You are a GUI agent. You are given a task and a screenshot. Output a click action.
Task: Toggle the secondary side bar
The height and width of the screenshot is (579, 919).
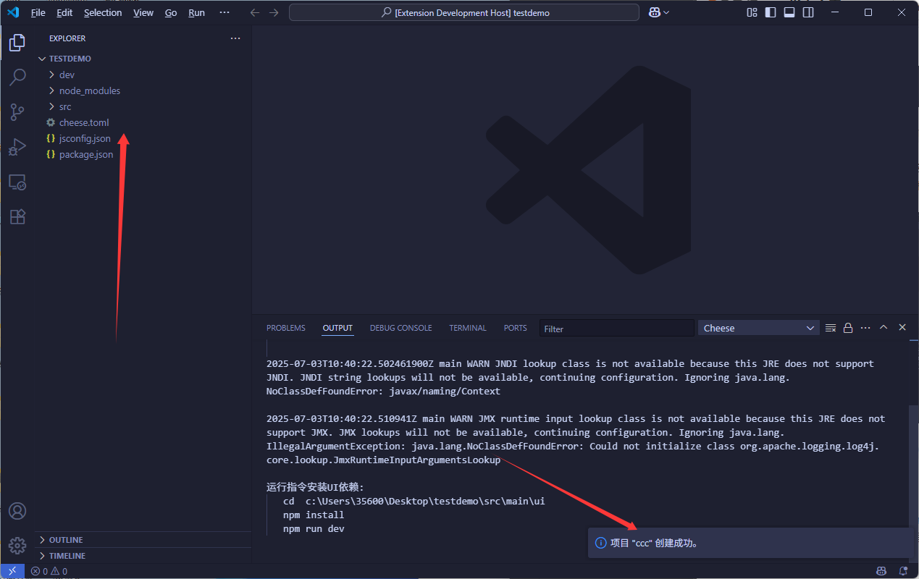808,12
